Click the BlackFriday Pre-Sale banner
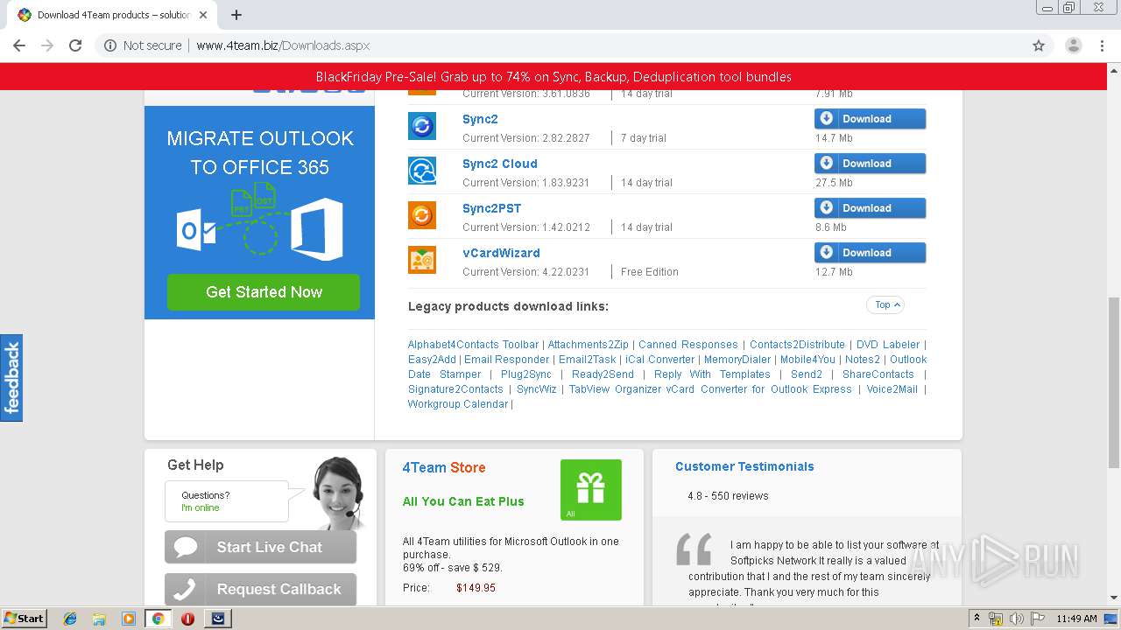The width and height of the screenshot is (1121, 630). [x=553, y=77]
